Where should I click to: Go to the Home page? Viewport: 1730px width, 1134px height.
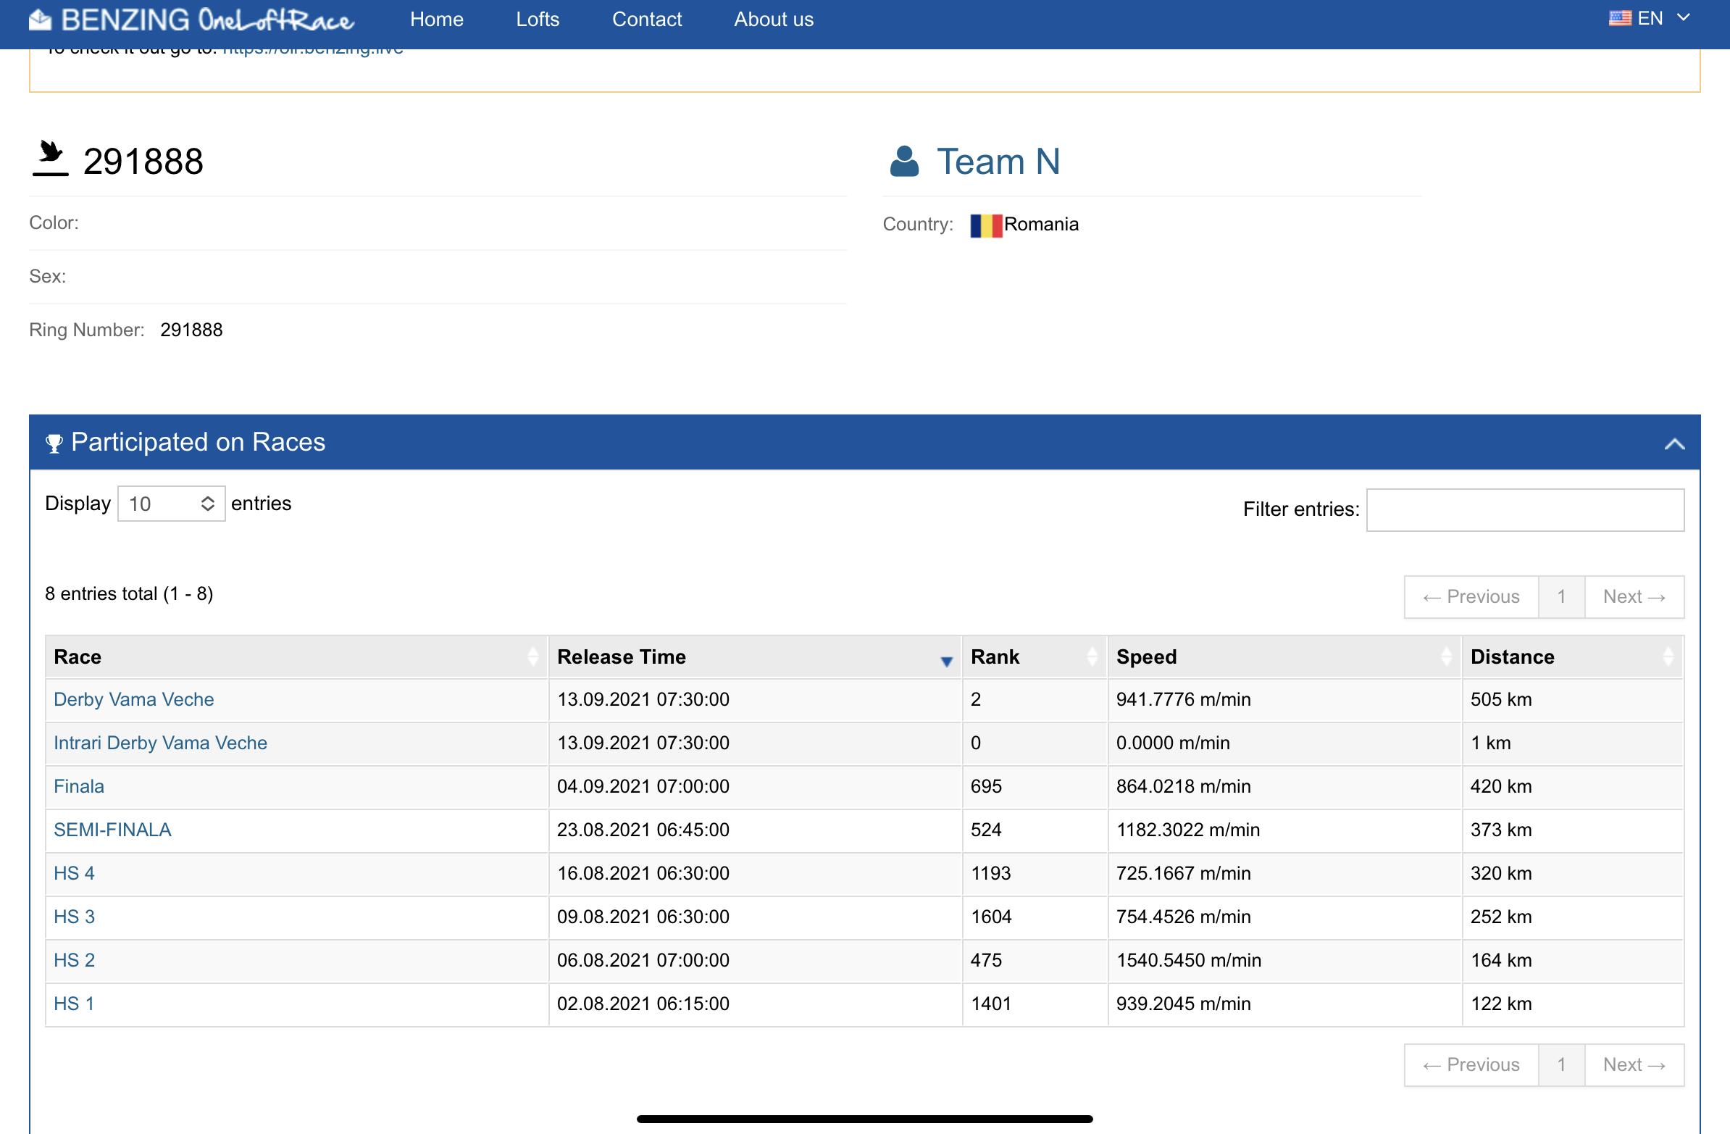[436, 20]
